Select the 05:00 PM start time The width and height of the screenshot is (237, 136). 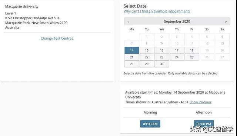[x=204, y=124]
